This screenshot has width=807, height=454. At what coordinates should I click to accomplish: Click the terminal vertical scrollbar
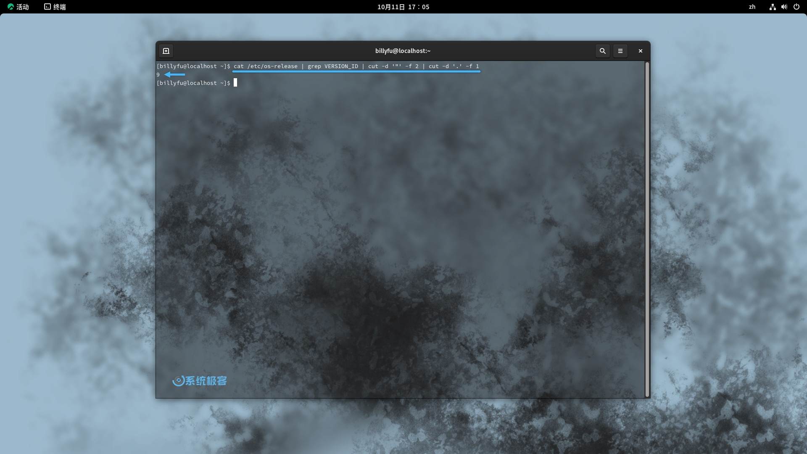[x=647, y=230]
